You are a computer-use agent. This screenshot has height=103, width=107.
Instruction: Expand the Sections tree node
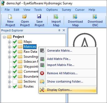click(9, 82)
